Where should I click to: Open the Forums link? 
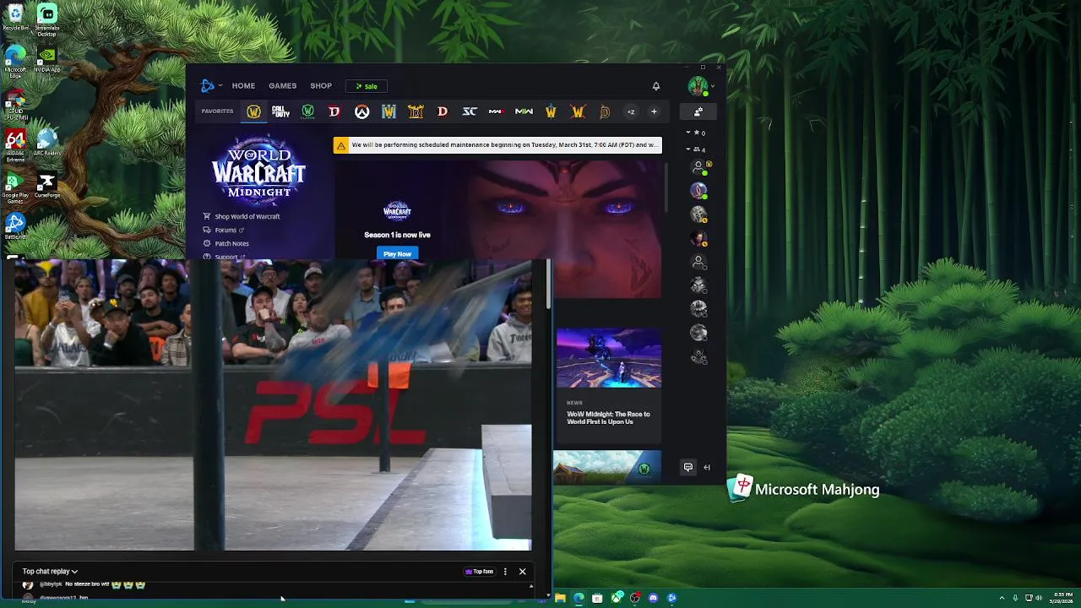coord(224,230)
